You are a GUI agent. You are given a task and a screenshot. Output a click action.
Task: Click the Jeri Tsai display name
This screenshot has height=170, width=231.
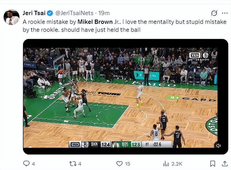[34, 13]
